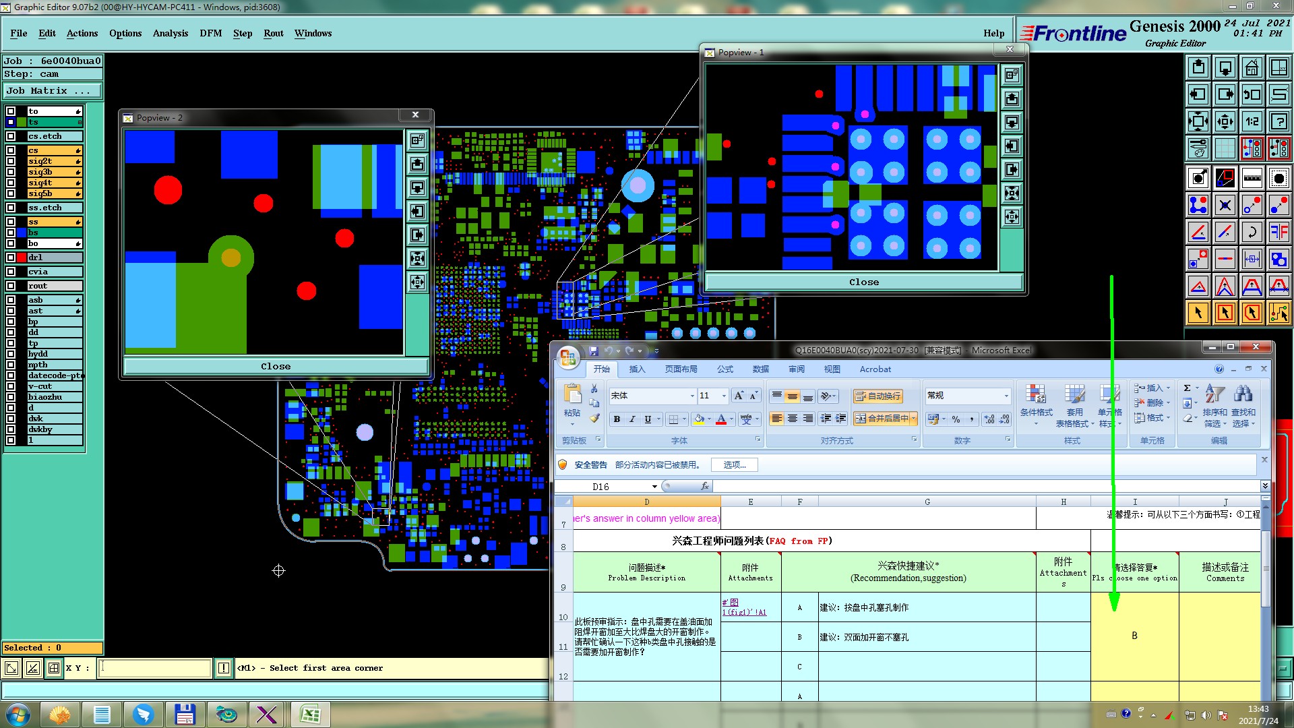Viewport: 1294px width, 728px height.
Task: Open the Excel font name dropdown
Action: [x=691, y=396]
